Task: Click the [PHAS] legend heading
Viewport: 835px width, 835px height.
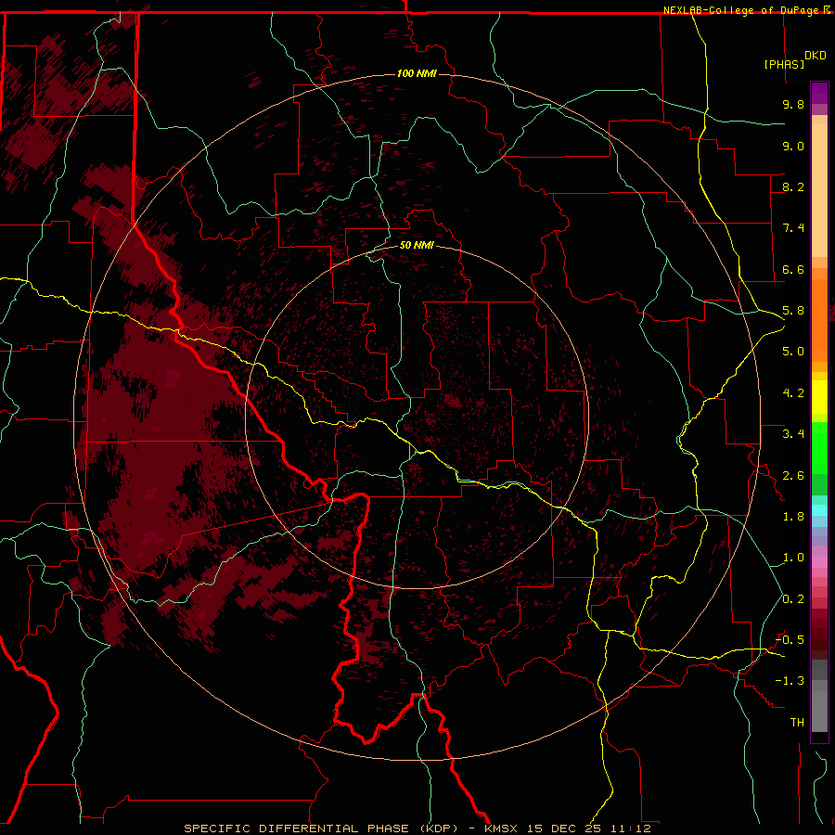Action: tap(784, 64)
